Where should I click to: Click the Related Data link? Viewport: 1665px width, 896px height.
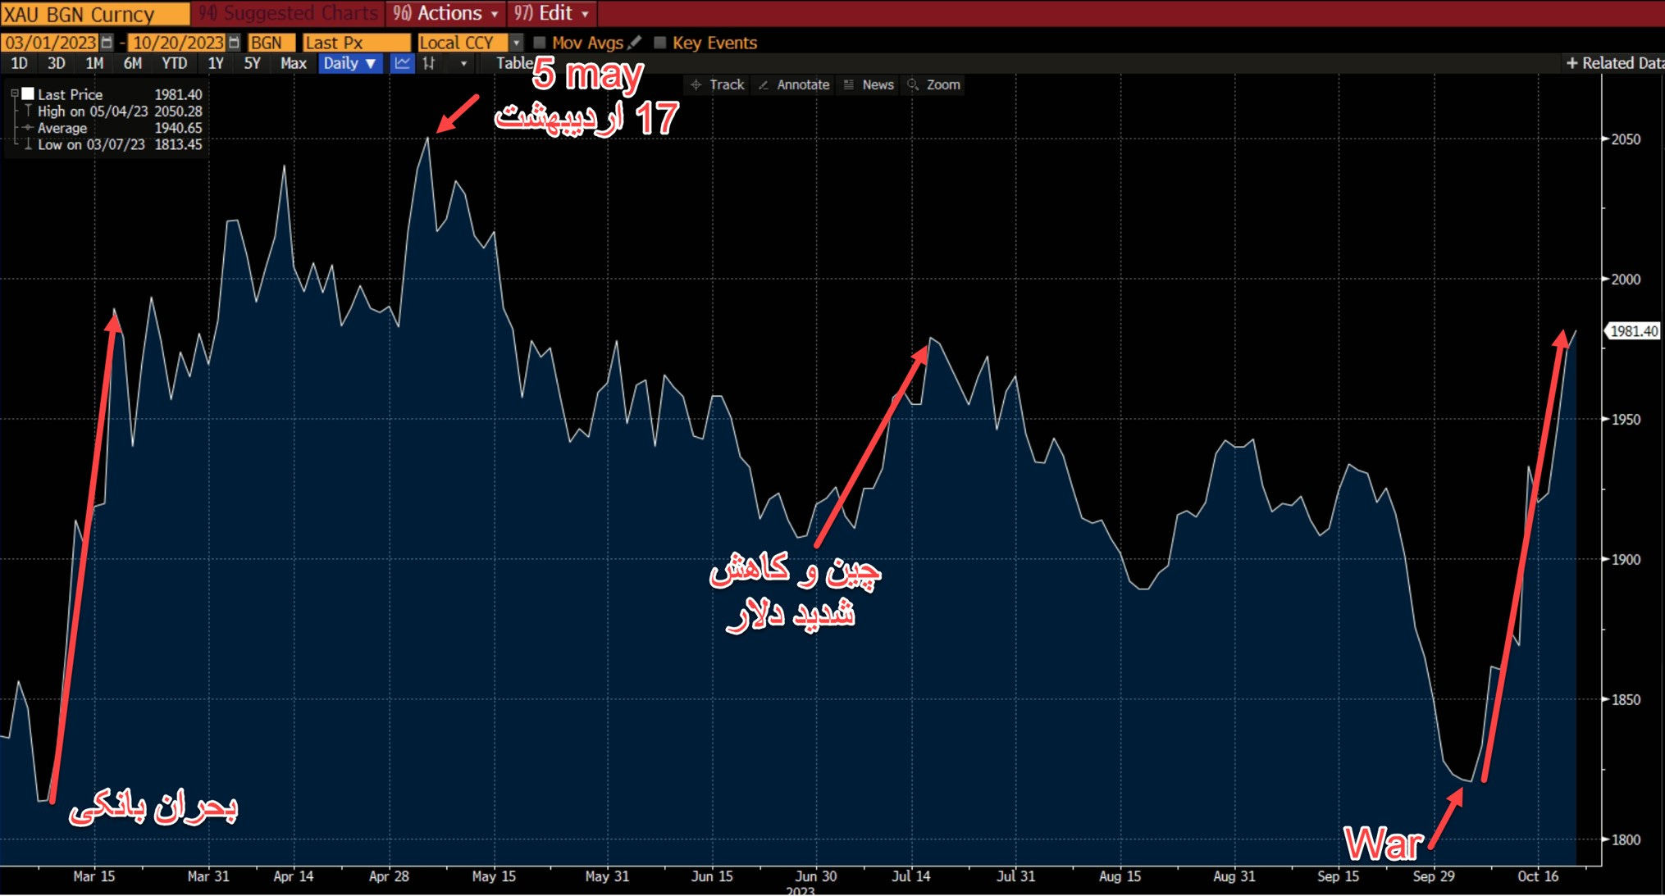click(1615, 63)
